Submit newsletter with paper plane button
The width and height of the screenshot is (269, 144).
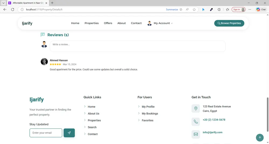point(69,133)
